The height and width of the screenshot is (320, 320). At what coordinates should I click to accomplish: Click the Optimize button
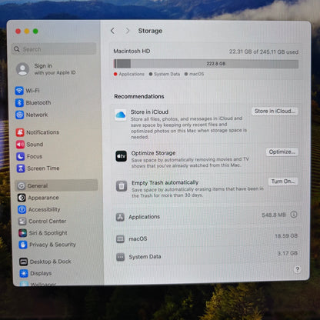coord(282,152)
